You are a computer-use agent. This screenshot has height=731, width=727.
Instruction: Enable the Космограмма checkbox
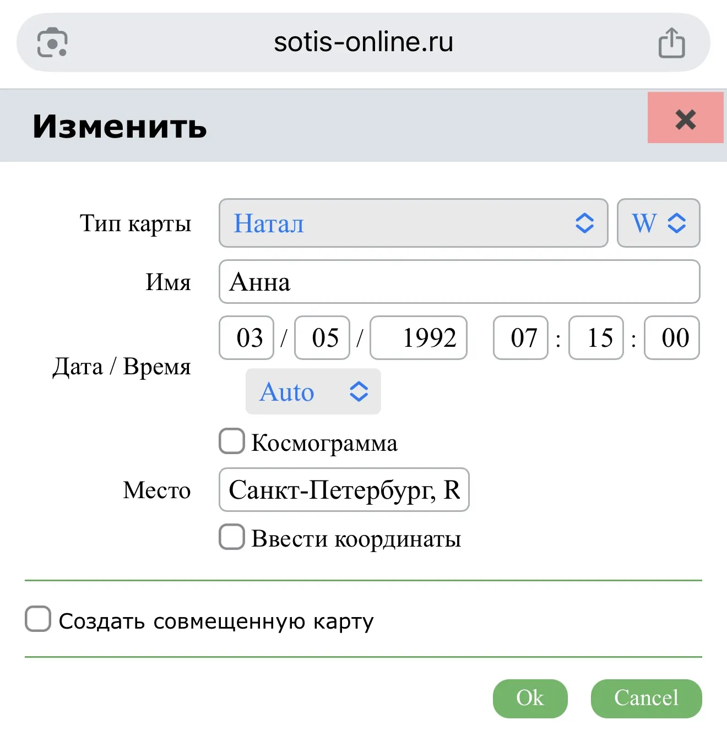(232, 441)
